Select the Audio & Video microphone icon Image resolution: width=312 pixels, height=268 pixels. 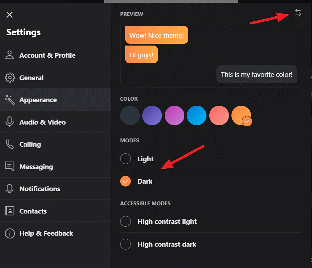(9, 122)
